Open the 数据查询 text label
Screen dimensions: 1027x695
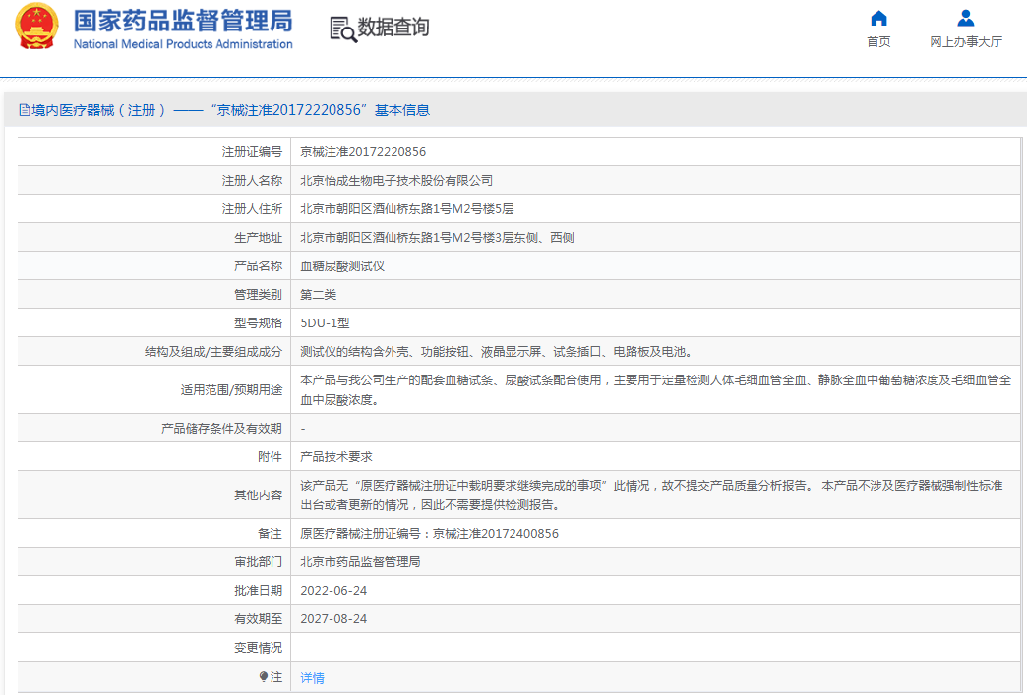(393, 29)
